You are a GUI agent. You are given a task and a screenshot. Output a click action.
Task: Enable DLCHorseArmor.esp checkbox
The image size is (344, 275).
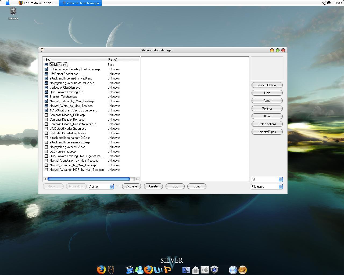tap(46, 151)
